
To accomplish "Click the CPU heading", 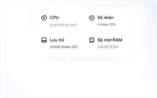I will click(x=54, y=17).
